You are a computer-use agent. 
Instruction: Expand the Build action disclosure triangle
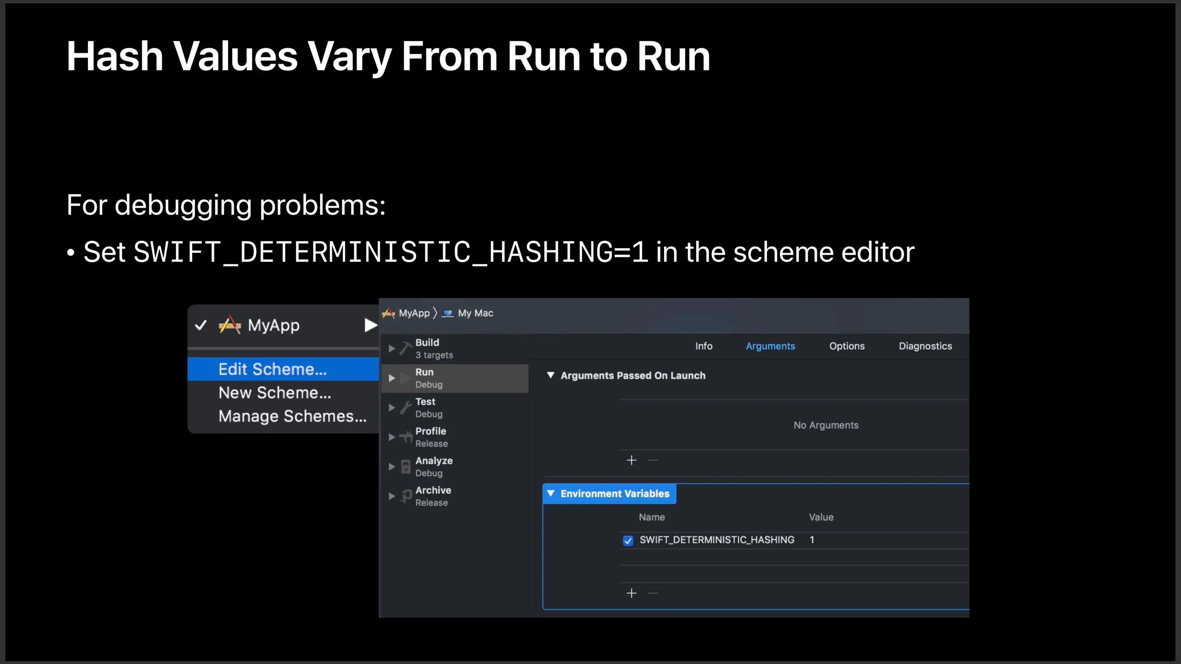(392, 349)
